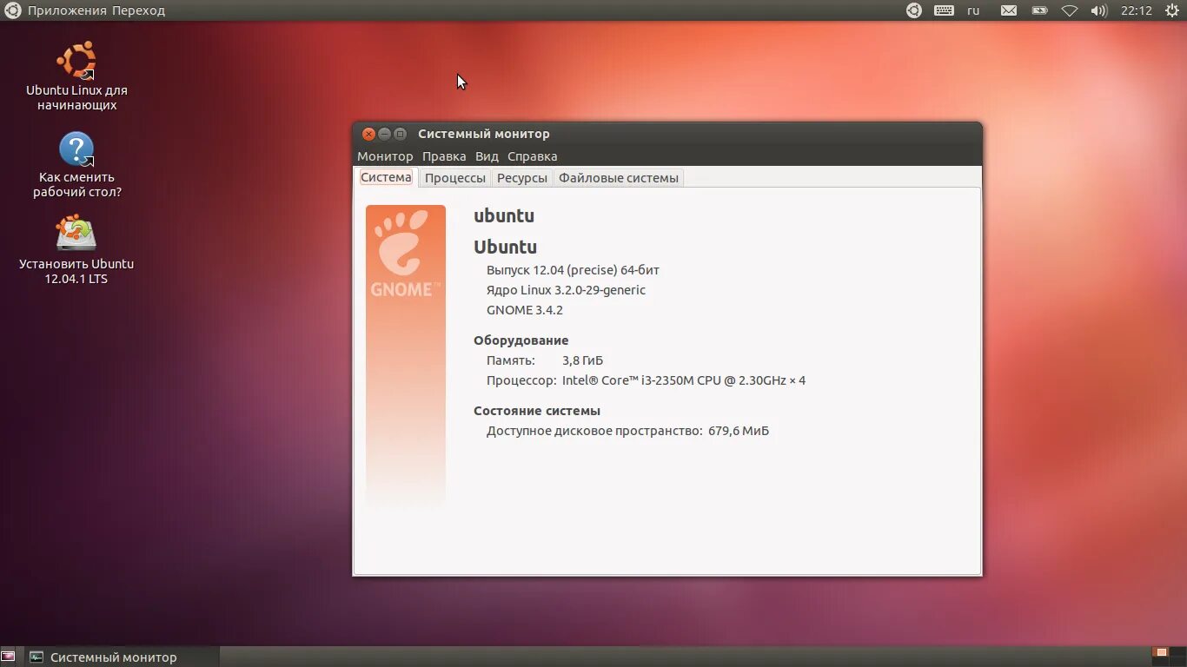Screen dimensions: 1187x667
Task: Click the workspace switcher in bottom panel
Action: [1168, 657]
